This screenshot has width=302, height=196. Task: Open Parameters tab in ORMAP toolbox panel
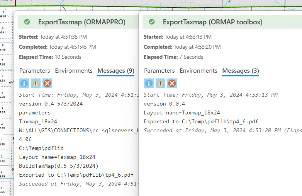pos(159,71)
